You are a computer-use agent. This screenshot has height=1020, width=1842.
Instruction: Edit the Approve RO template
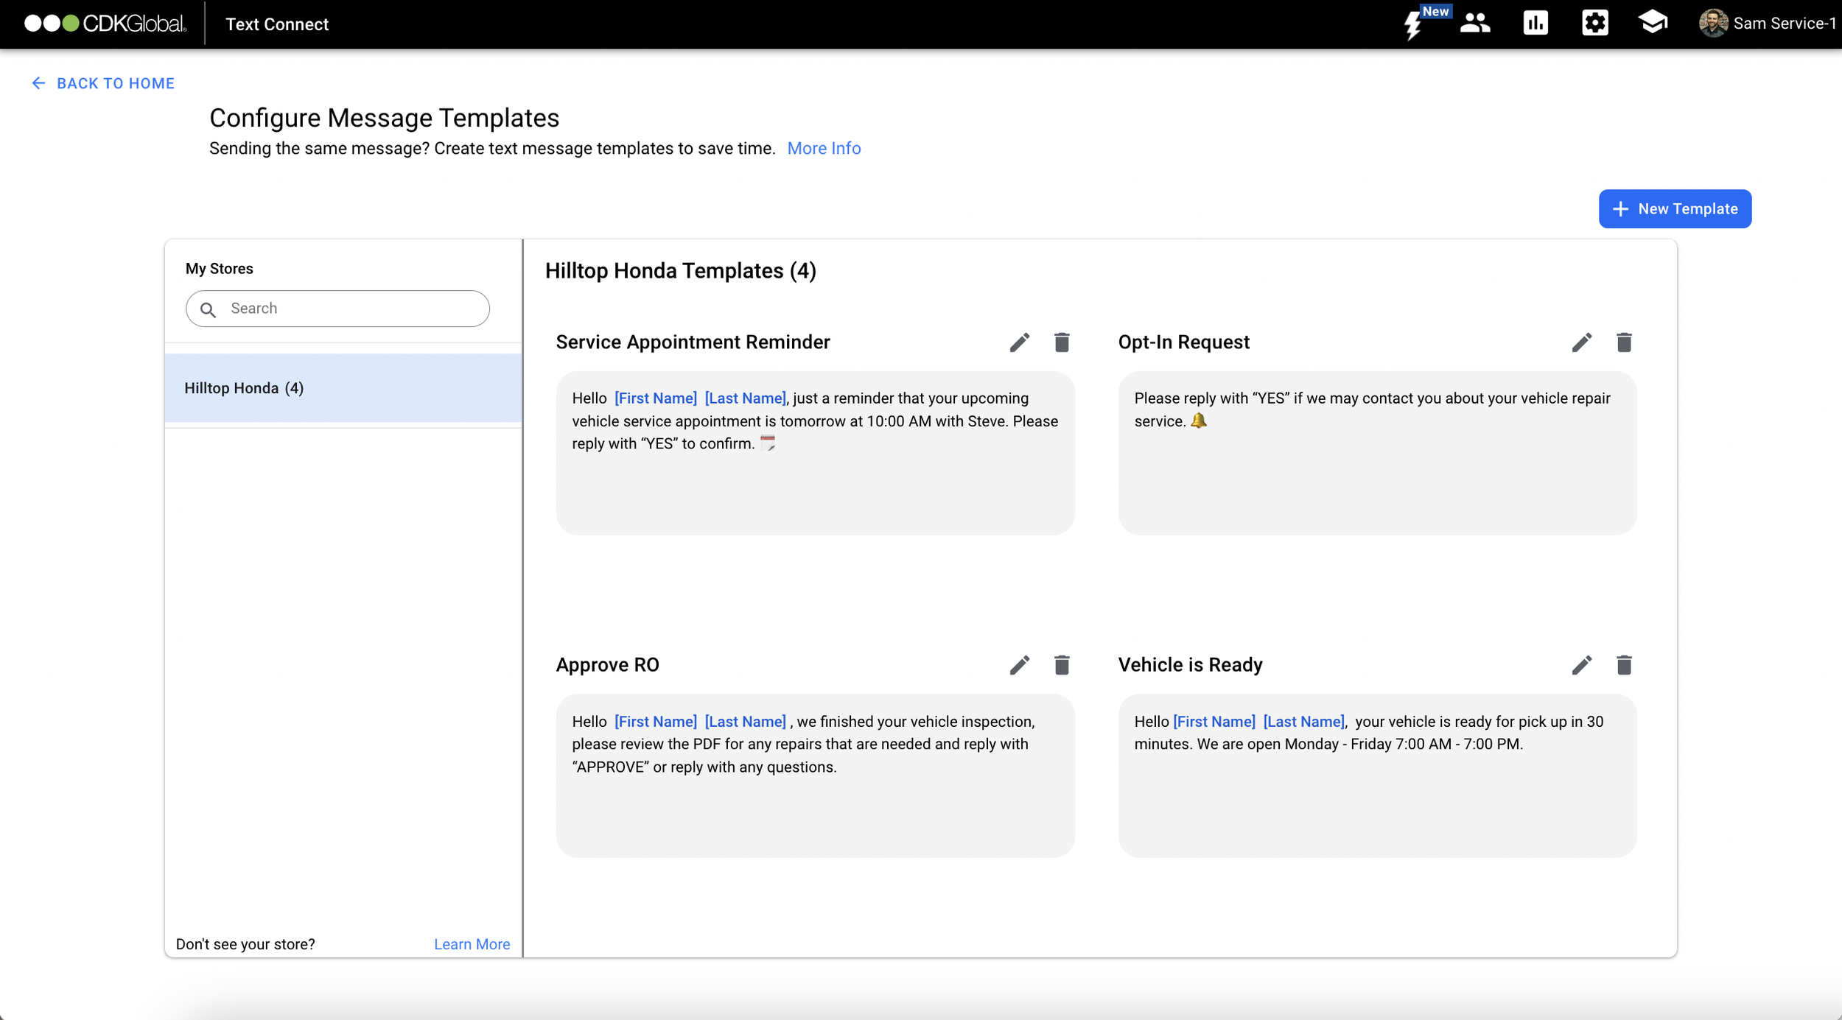click(x=1019, y=665)
